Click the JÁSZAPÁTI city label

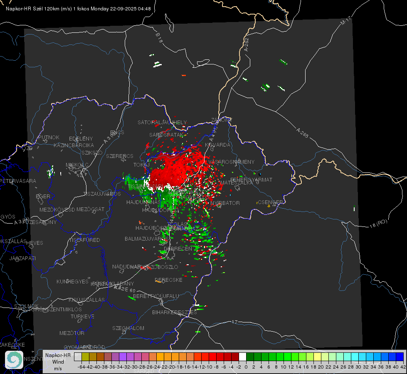[x=22, y=258]
